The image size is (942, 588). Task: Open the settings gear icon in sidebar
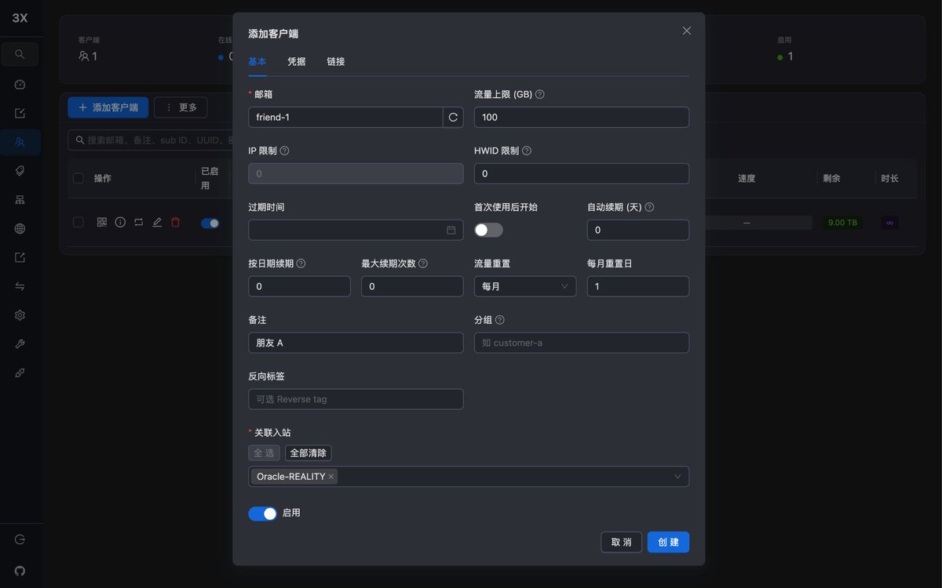tap(20, 315)
